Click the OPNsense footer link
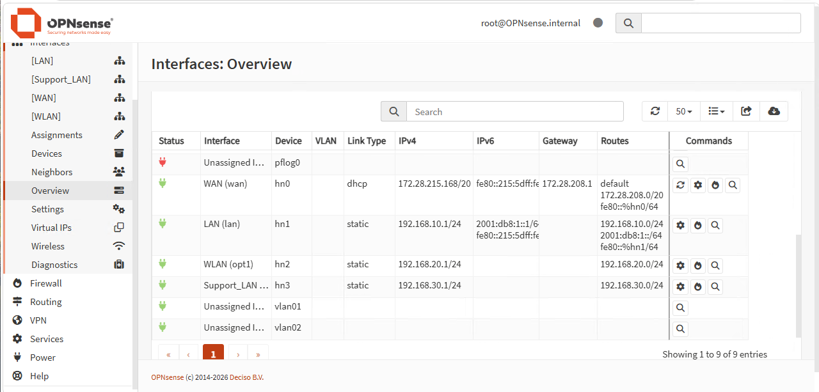This screenshot has height=392, width=819. pyautogui.click(x=167, y=377)
